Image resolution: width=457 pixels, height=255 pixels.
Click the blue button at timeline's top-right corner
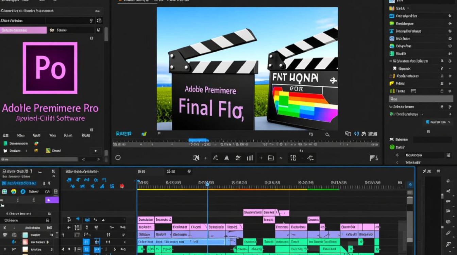[410, 185]
